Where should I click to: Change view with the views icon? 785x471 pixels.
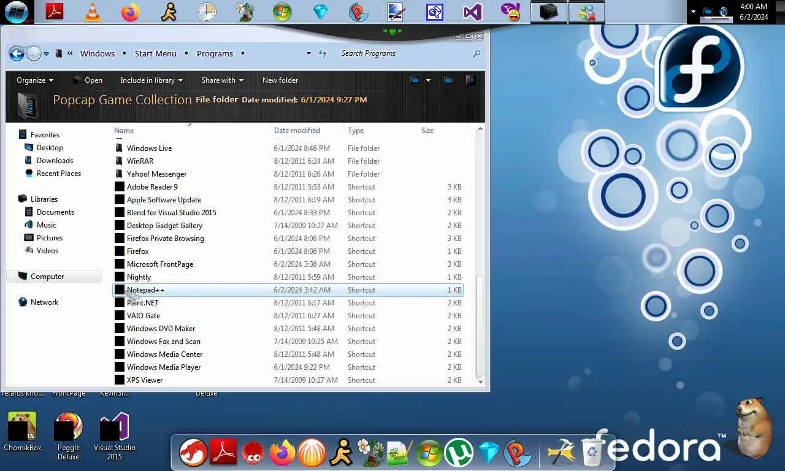point(415,80)
